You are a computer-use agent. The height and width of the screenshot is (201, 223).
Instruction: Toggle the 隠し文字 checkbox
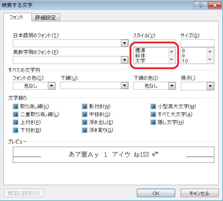click(153, 122)
